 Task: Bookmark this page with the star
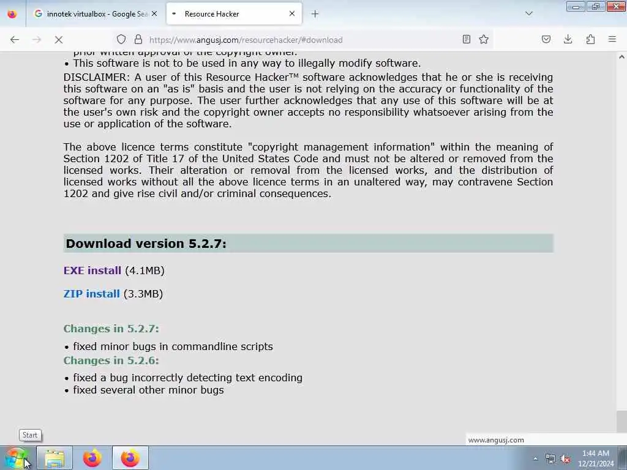click(484, 39)
